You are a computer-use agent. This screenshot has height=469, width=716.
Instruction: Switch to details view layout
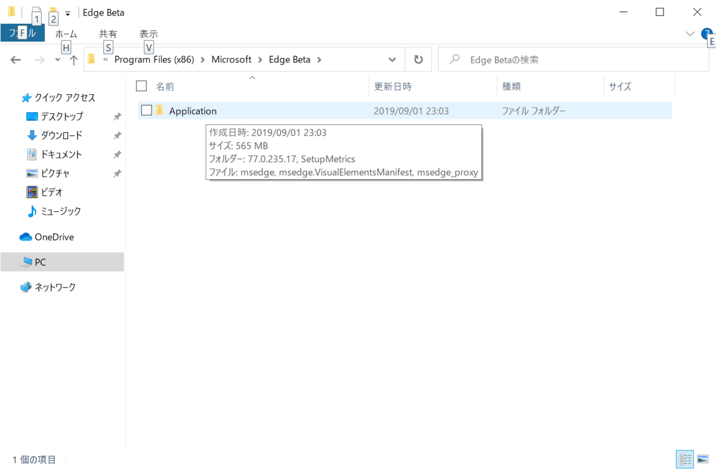(685, 459)
